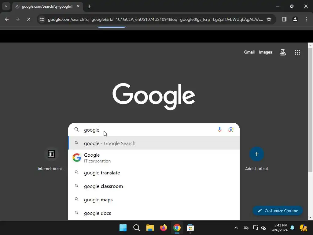Image resolution: width=313 pixels, height=235 pixels.
Task: Open the notifications bell
Action: pos(292,228)
